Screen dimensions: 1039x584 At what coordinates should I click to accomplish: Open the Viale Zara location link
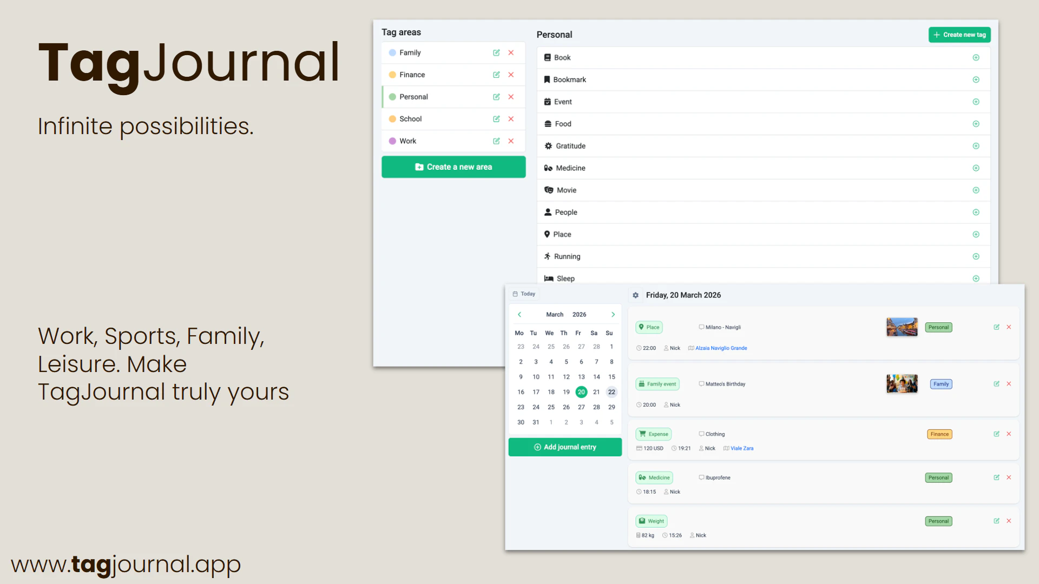click(x=741, y=448)
